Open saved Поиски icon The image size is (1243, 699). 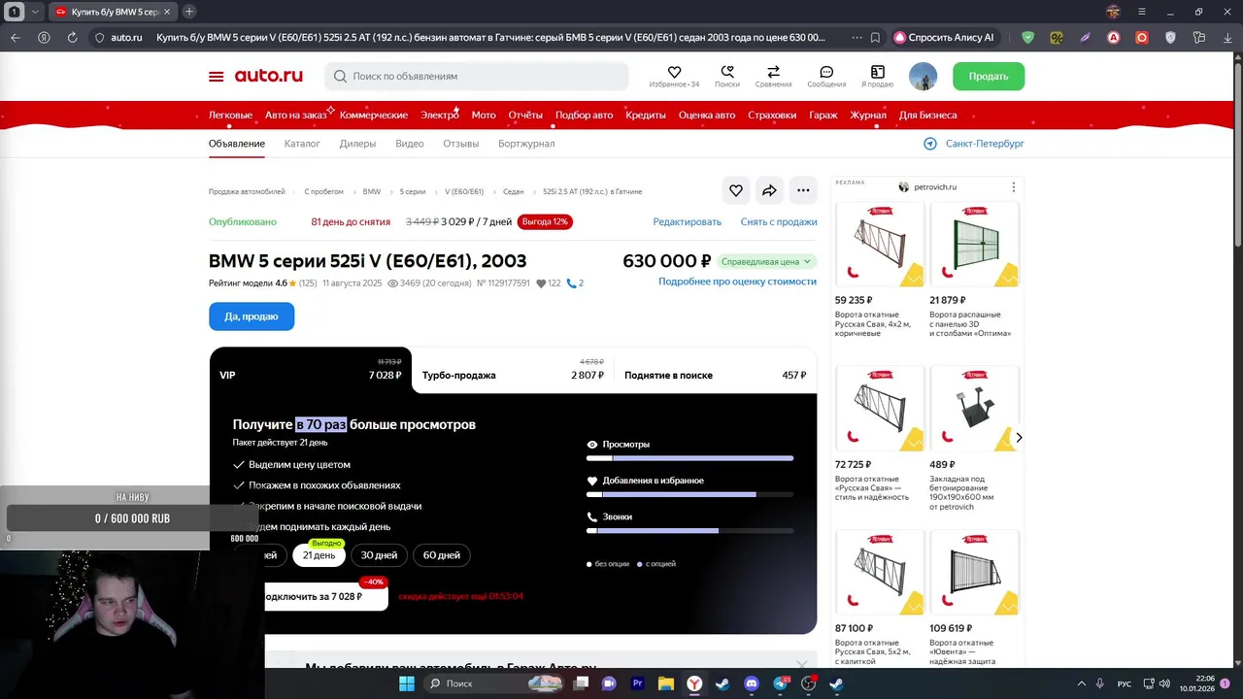tap(727, 72)
